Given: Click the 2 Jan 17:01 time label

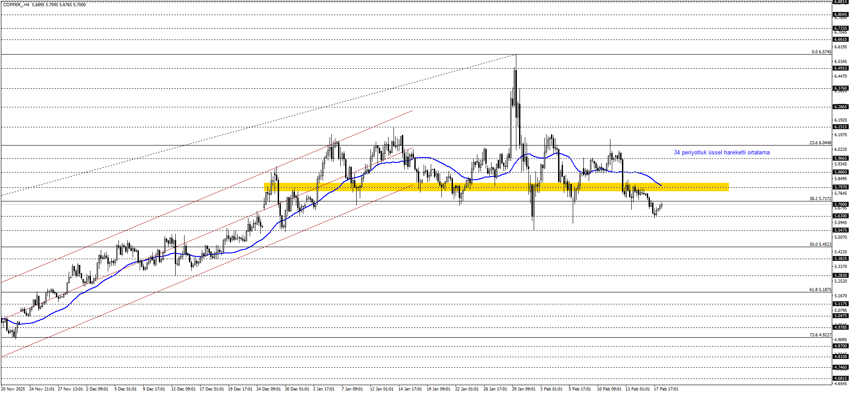Looking at the screenshot, I should click(324, 389).
